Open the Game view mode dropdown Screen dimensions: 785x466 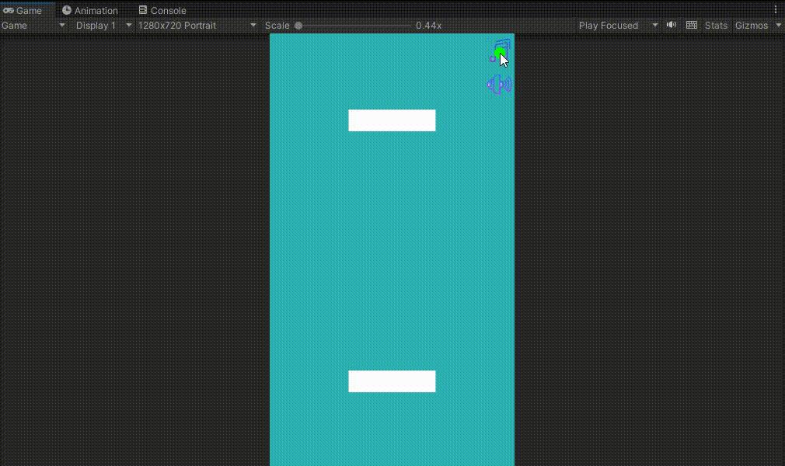[x=33, y=25]
